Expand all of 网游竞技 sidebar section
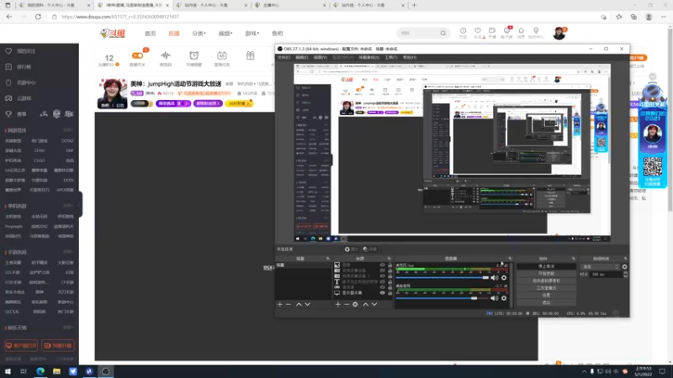This screenshot has height=378, width=673. (x=68, y=130)
